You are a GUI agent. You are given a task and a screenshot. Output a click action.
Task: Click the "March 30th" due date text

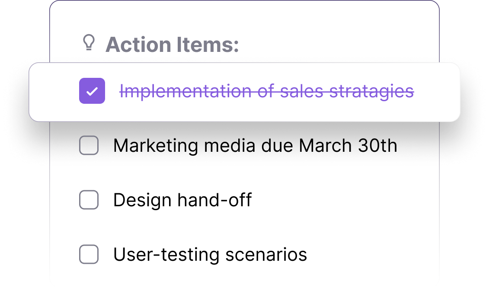pos(348,145)
